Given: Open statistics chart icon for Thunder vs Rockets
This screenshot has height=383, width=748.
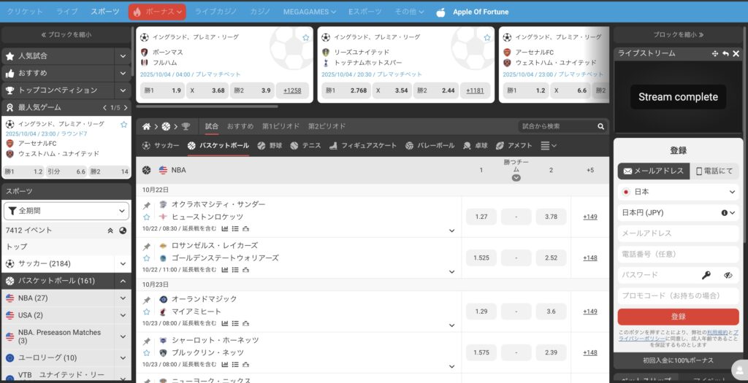Looking at the screenshot, I should (224, 229).
